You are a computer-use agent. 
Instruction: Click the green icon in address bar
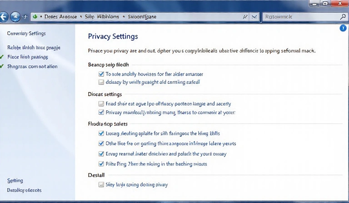(x=35, y=17)
